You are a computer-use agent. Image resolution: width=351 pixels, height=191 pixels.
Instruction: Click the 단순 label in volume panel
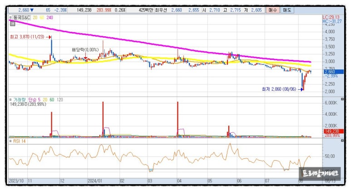(x=34, y=98)
